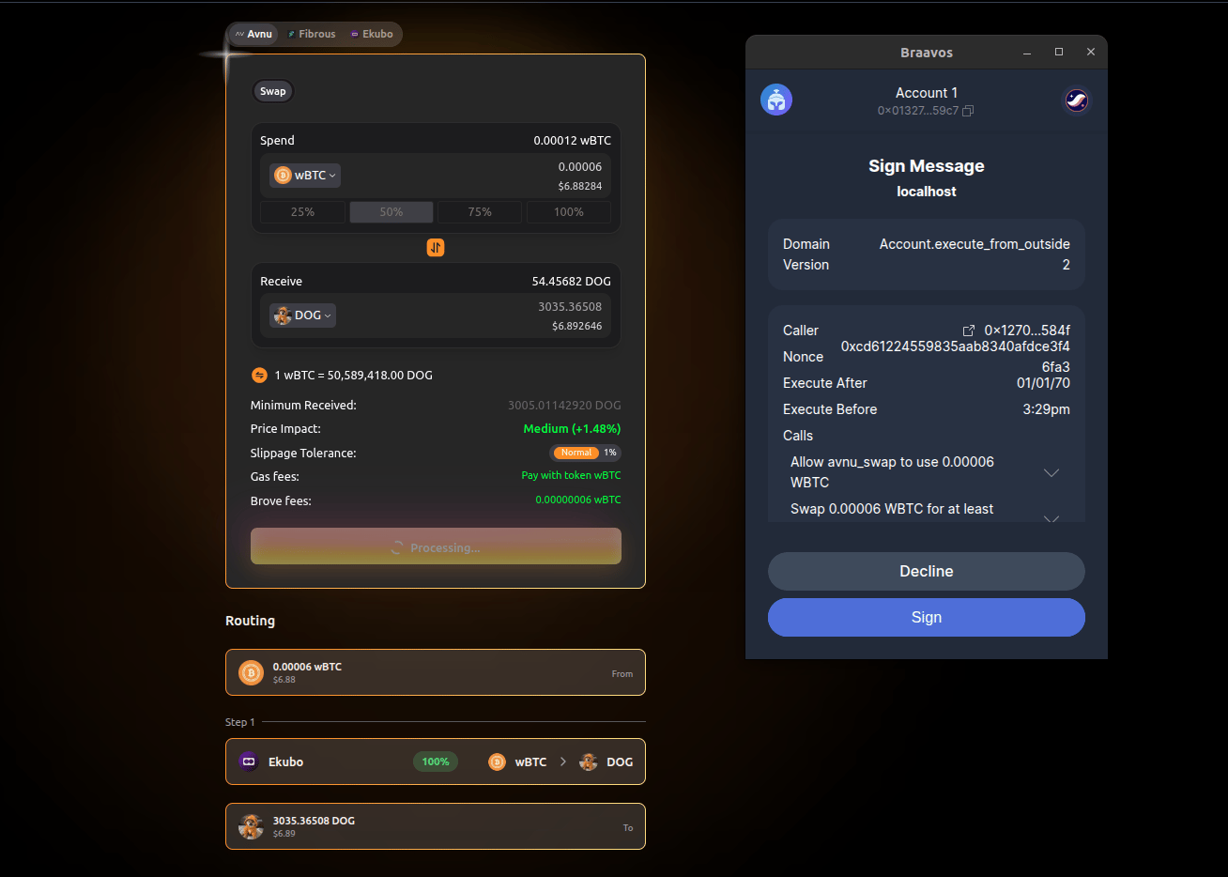Screen dimensions: 1228x877
Task: Select 75% spend amount
Action: click(x=480, y=212)
